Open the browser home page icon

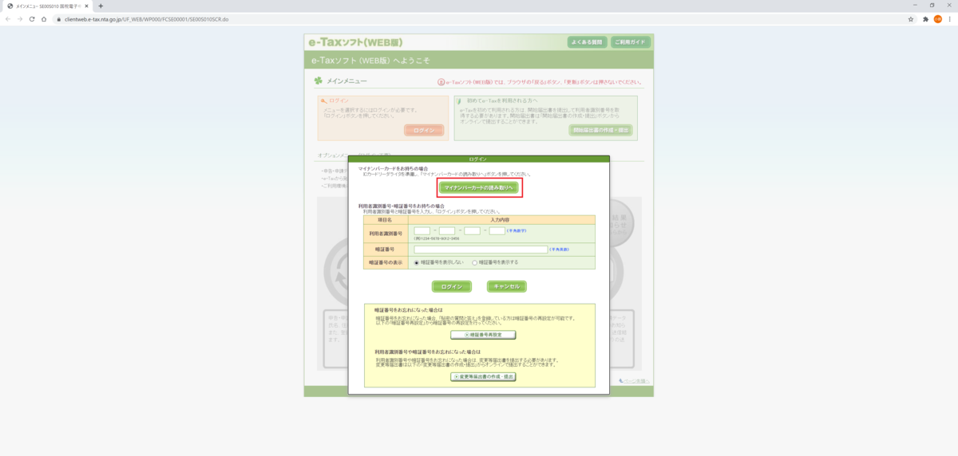[44, 18]
